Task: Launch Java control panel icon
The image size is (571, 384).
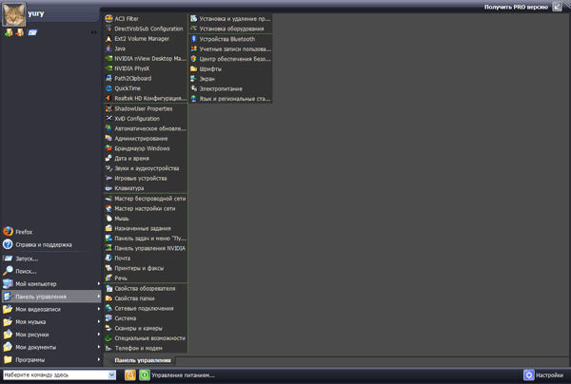Action: coord(108,48)
